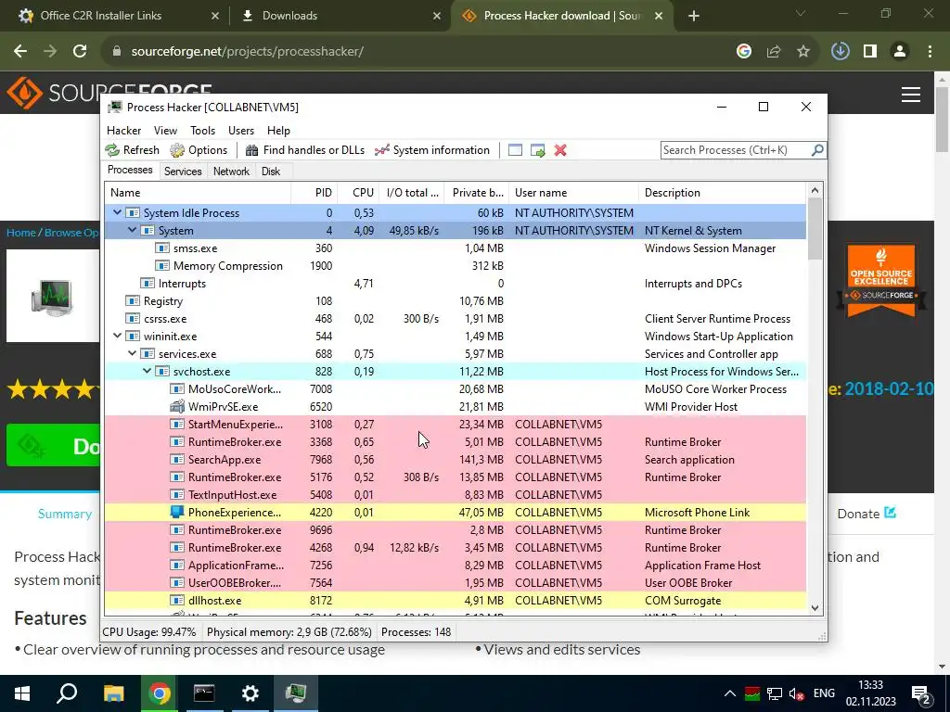Collapse the System Idle Process tree

[117, 212]
